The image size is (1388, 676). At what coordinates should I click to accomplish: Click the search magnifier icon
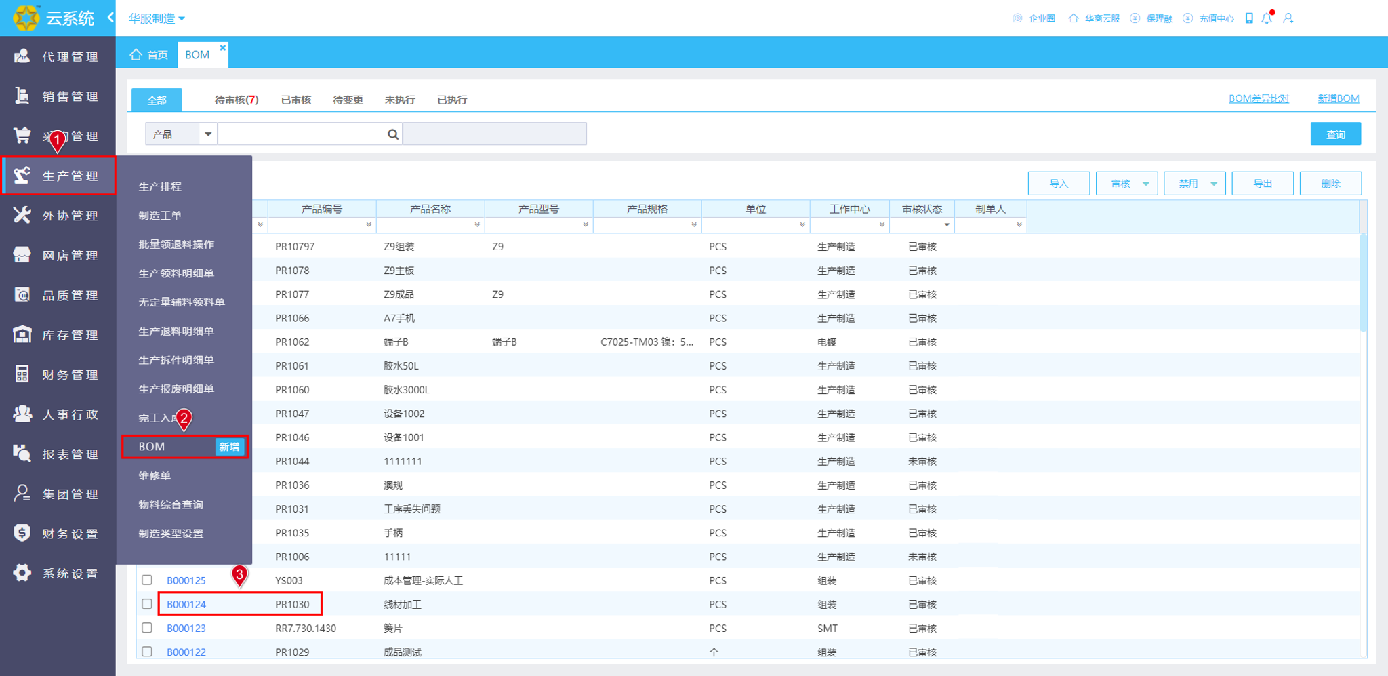click(x=392, y=134)
